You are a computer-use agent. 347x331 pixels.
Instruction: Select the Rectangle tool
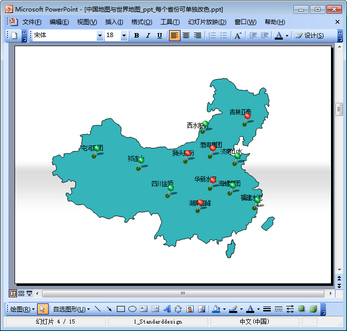tap(121, 309)
